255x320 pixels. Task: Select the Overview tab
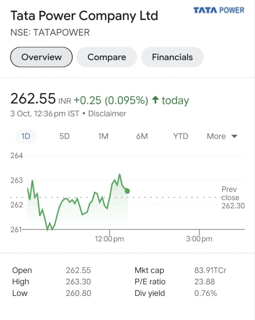(x=42, y=57)
